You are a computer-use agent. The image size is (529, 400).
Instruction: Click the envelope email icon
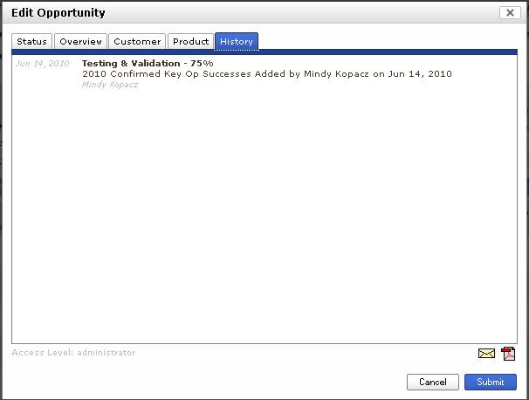pos(486,354)
